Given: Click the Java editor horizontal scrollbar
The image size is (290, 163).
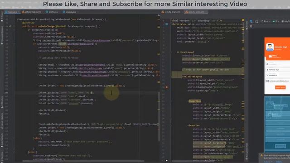Looking at the screenshot, I should pos(83,161).
